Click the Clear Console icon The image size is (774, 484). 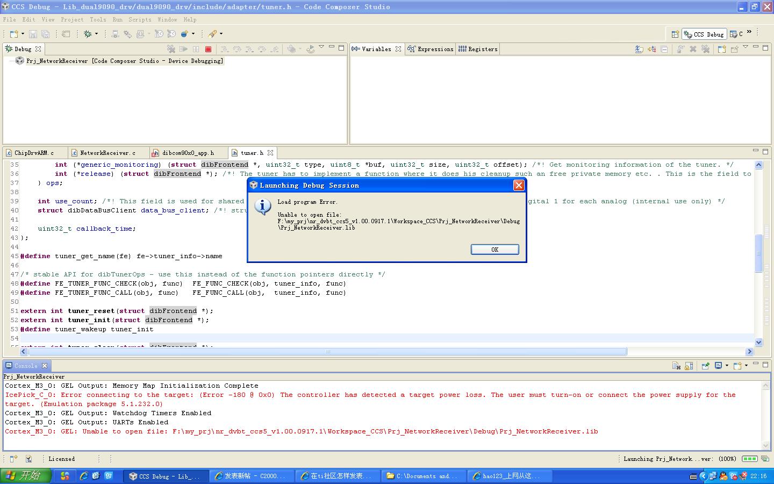pos(676,366)
